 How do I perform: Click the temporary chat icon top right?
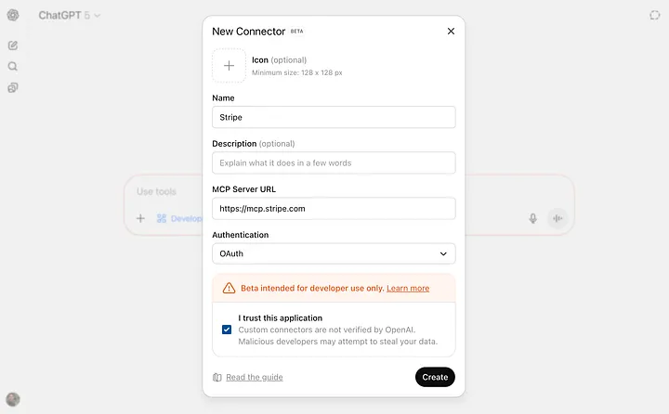pyautogui.click(x=654, y=16)
